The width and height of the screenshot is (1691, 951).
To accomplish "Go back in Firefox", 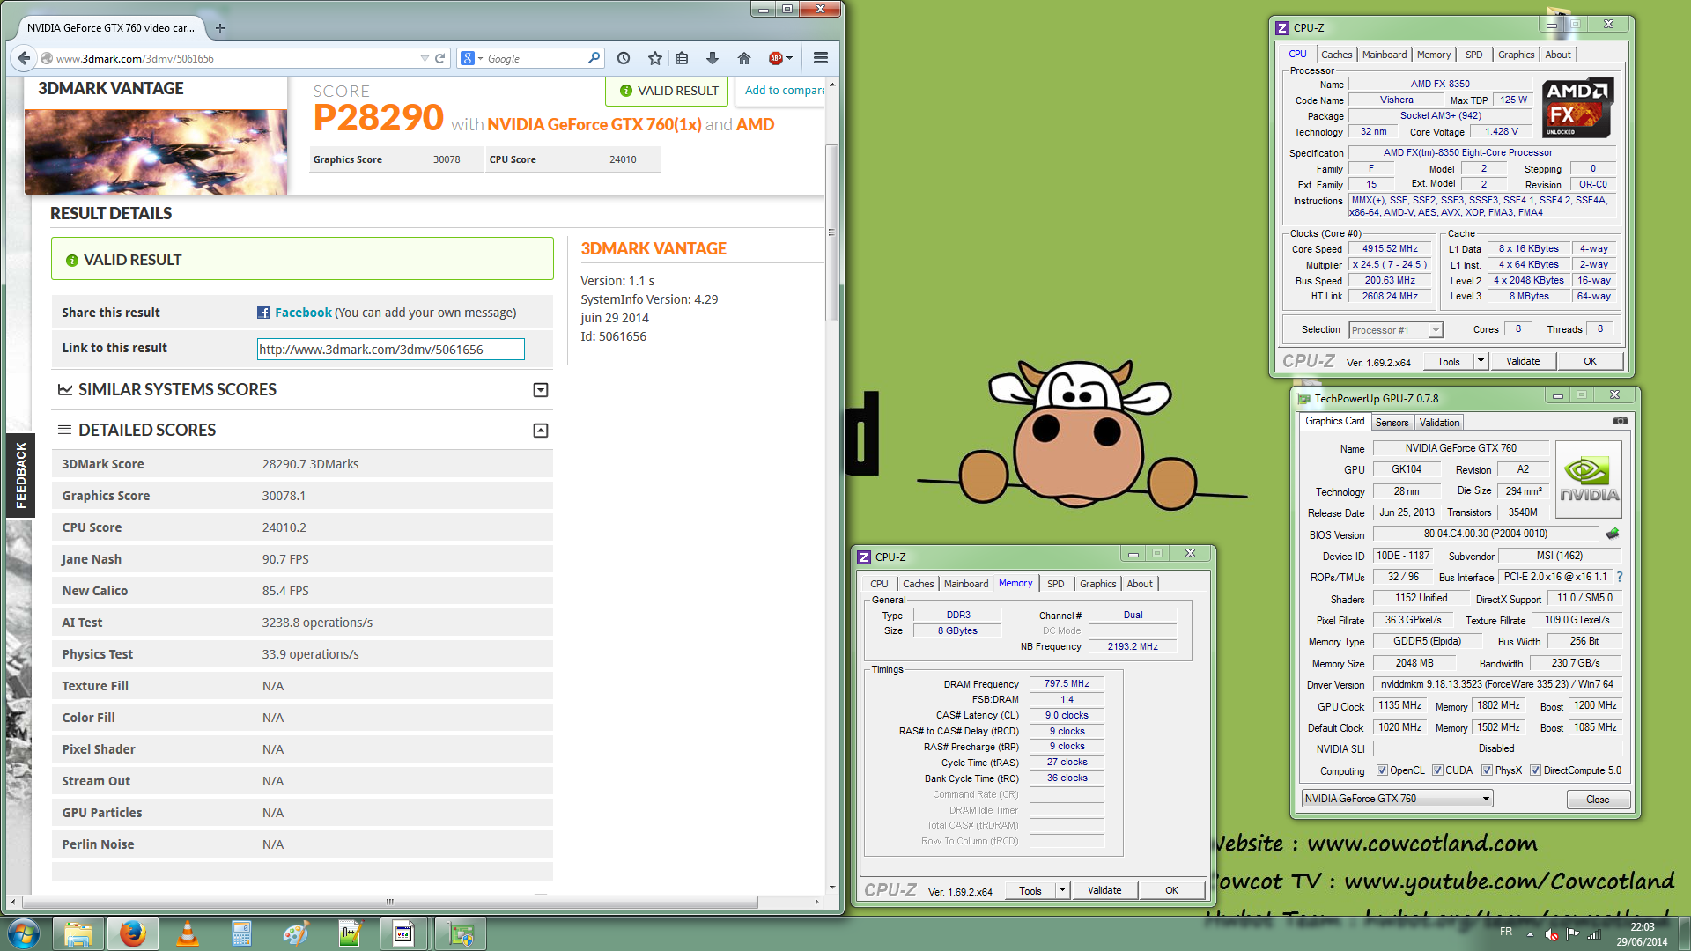I will pyautogui.click(x=24, y=58).
